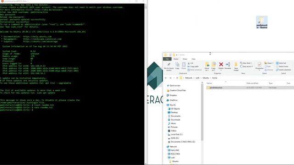Click Cut in the Clipboard group

190,63
